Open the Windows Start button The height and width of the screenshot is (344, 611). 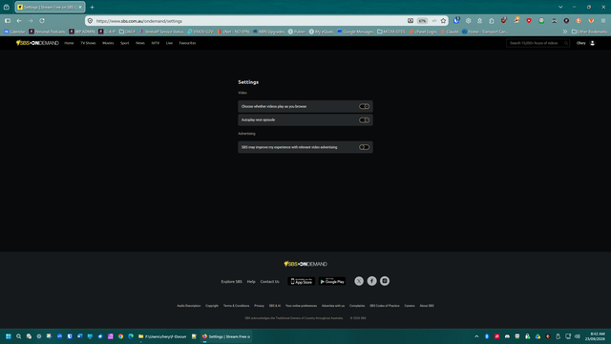(x=9, y=336)
